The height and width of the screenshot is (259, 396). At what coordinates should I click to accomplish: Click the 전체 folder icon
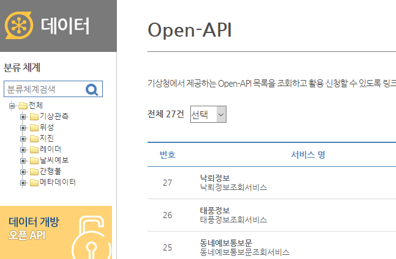23,106
